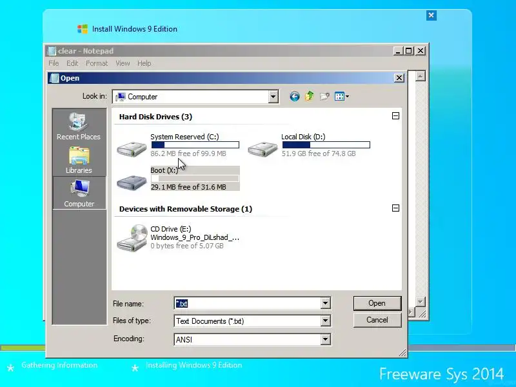This screenshot has height=387, width=516.
Task: Open the Files of type dropdown
Action: 325,321
